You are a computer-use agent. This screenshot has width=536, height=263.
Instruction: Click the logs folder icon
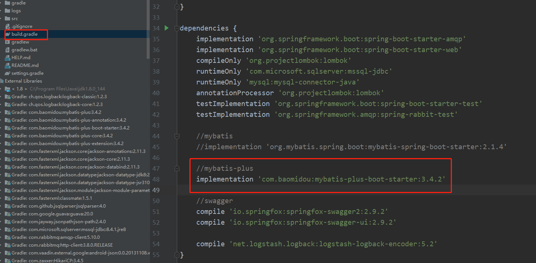pyautogui.click(x=7, y=11)
